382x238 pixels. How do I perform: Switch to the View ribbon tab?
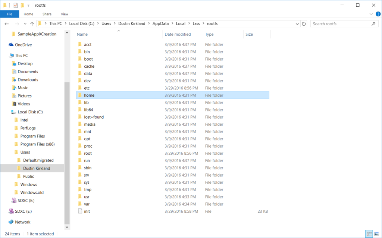[x=65, y=14]
